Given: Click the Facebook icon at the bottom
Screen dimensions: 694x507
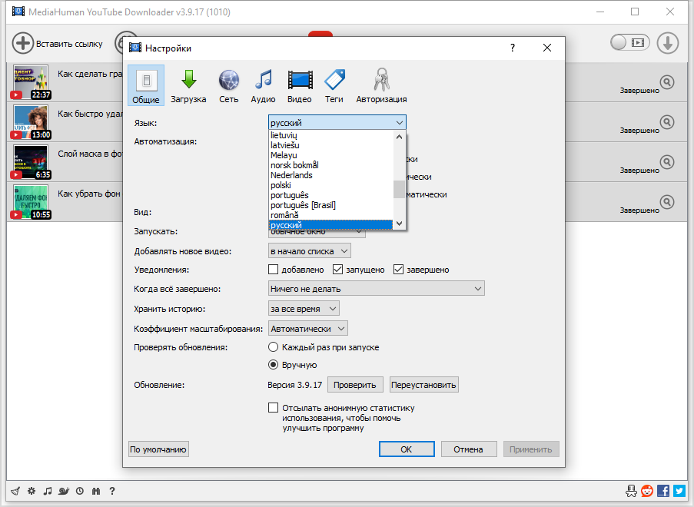Looking at the screenshot, I should [662, 491].
